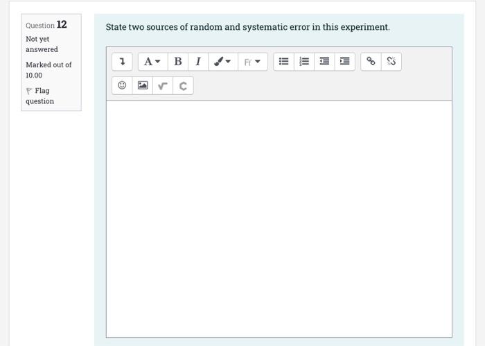This screenshot has height=346, width=485.
Task: Indent the selected text
Action: tap(344, 62)
